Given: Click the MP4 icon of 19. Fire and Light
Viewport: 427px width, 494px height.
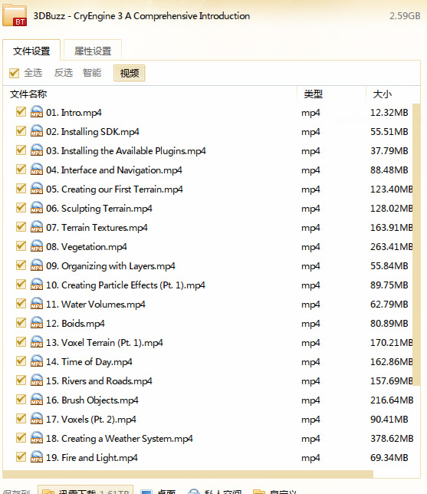Looking at the screenshot, I should pyautogui.click(x=37, y=457).
